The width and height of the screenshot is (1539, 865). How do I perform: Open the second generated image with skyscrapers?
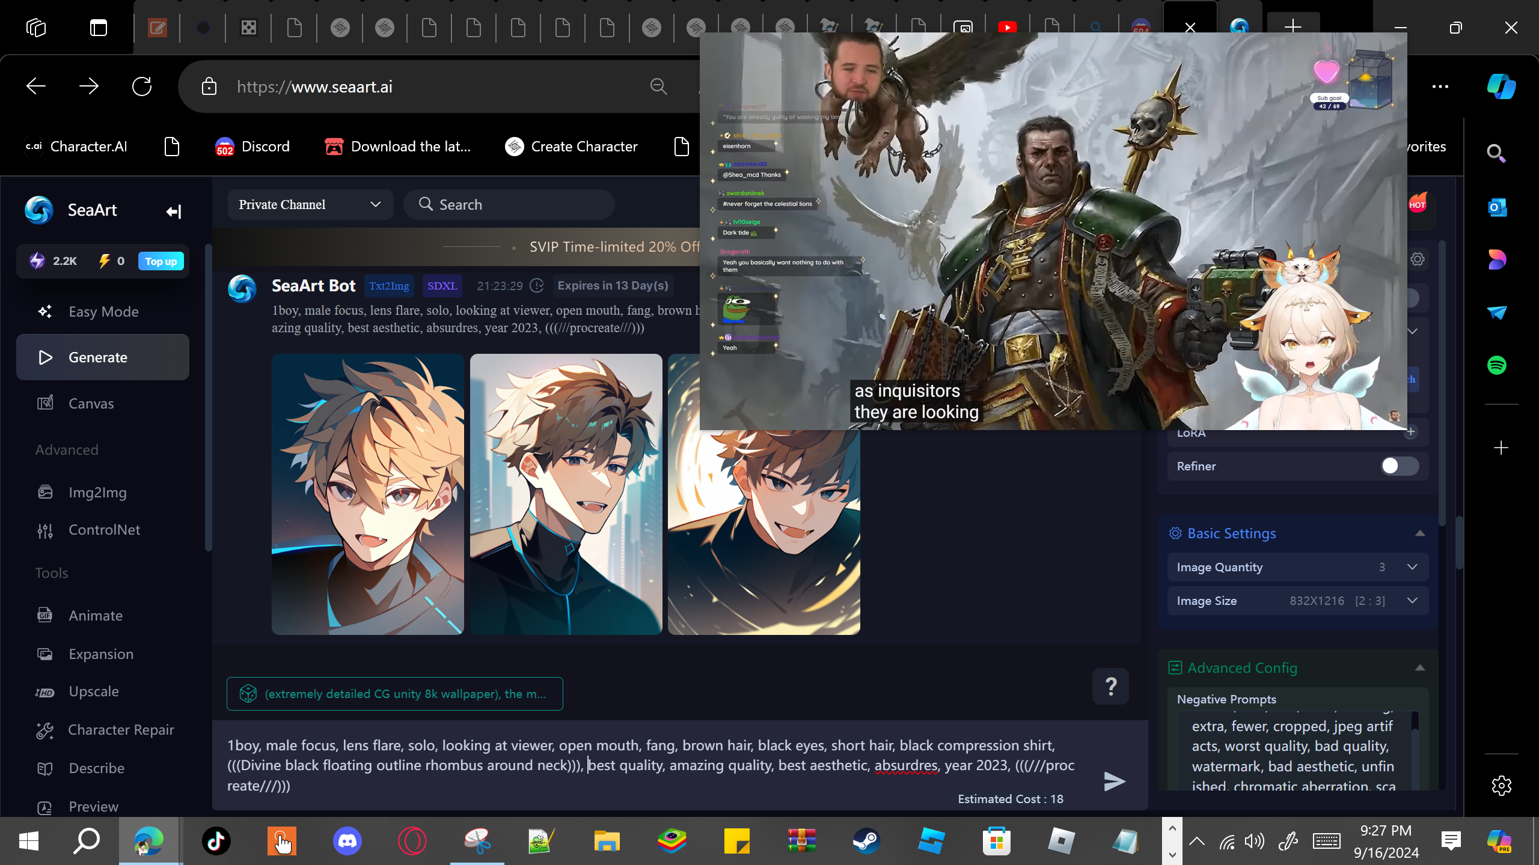coord(566,494)
